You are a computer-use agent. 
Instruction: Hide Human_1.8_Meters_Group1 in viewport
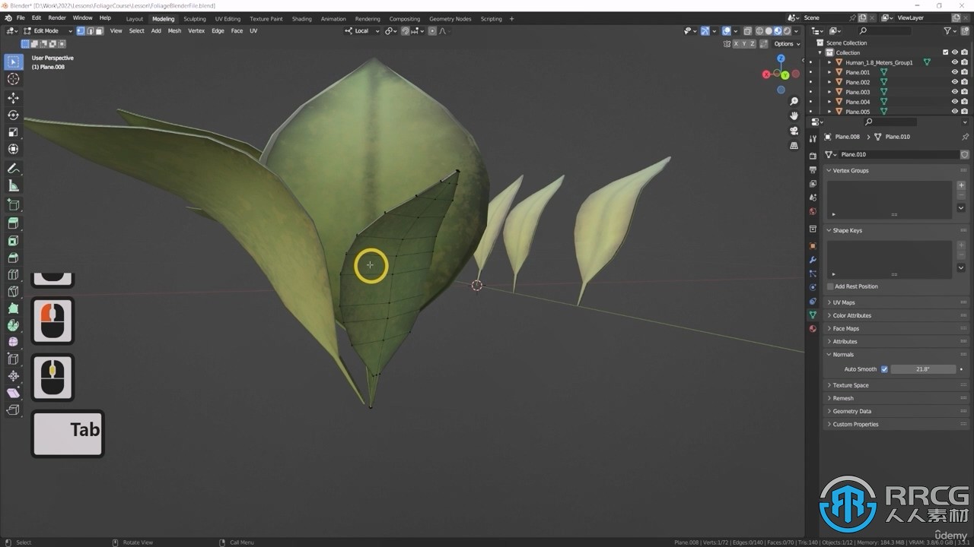click(x=954, y=62)
